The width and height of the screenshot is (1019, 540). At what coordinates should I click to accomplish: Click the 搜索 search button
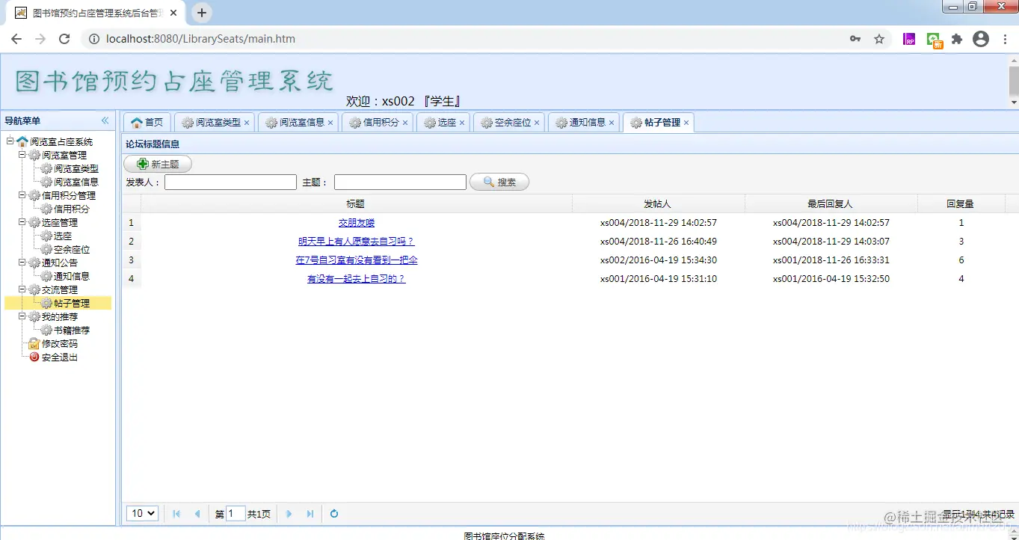coord(499,182)
